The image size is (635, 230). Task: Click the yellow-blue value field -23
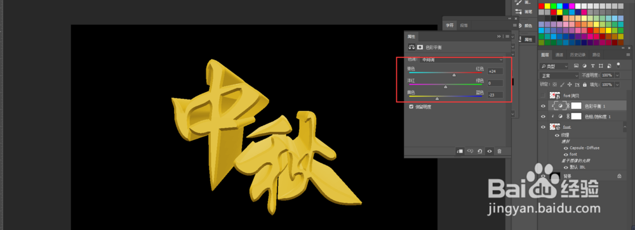[x=495, y=95]
